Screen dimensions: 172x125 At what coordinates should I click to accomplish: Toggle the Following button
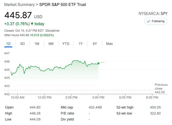pos(156,21)
